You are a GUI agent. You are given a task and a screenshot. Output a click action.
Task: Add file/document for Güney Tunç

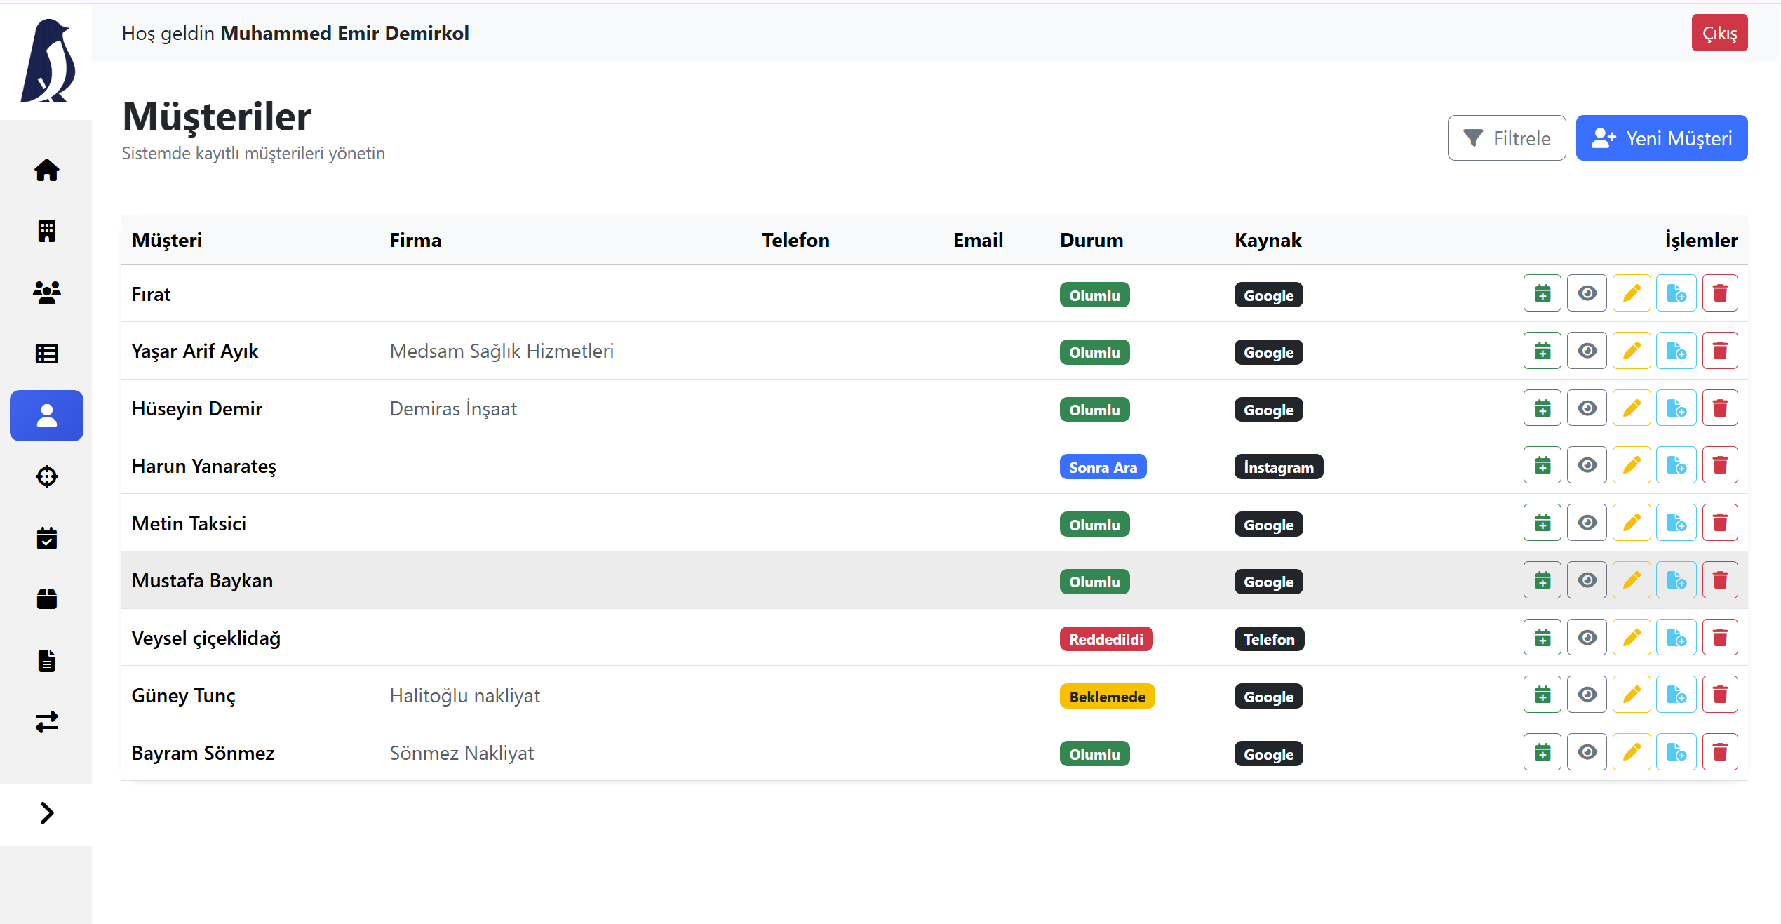pyautogui.click(x=1676, y=695)
